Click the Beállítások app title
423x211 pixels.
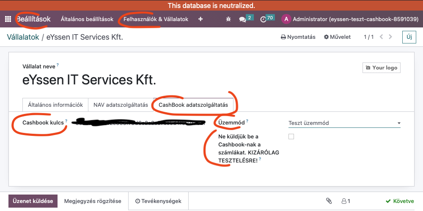(x=33, y=19)
